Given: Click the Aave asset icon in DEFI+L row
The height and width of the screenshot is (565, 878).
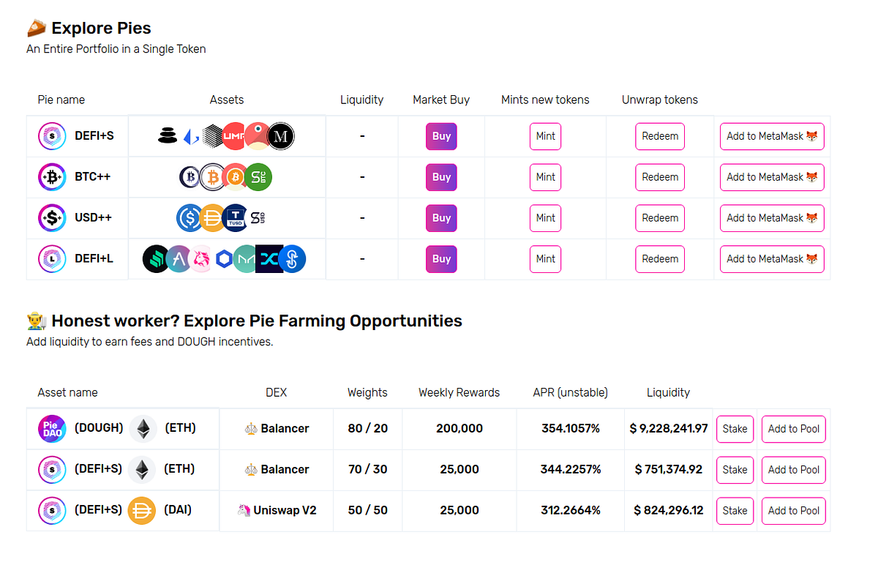Looking at the screenshot, I should (179, 259).
